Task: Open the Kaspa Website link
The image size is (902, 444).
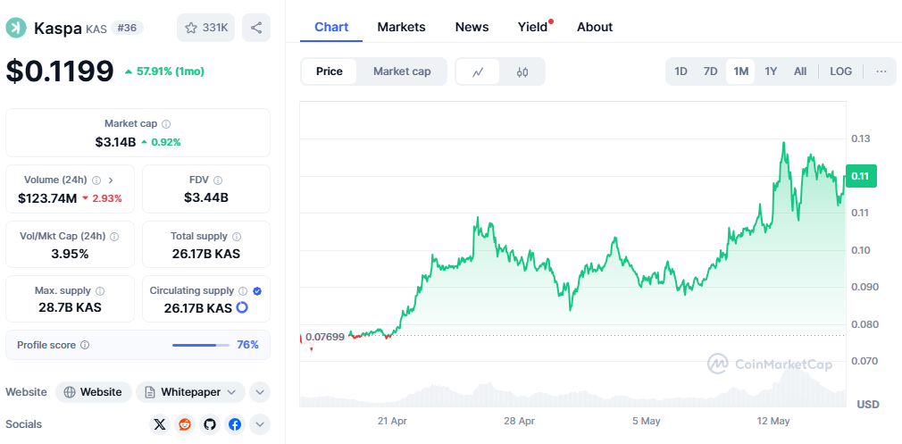Action: [x=94, y=392]
